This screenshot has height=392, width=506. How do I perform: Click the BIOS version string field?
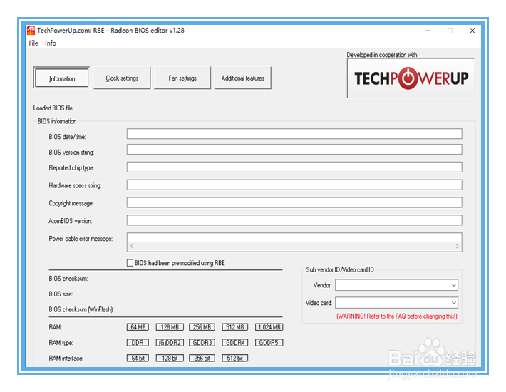point(294,150)
